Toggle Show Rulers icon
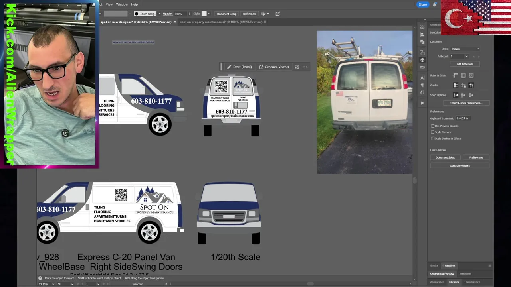Image resolution: width=511 pixels, height=287 pixels. tap(456, 75)
